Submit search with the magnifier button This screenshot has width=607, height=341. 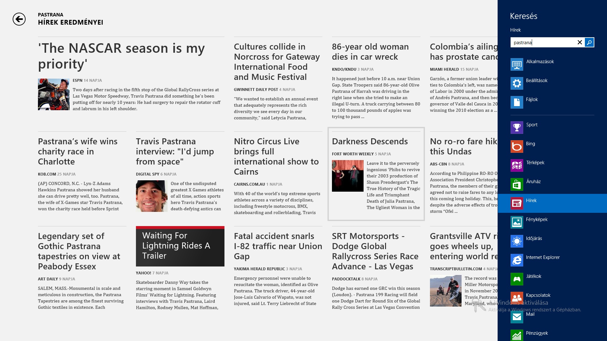pyautogui.click(x=589, y=42)
